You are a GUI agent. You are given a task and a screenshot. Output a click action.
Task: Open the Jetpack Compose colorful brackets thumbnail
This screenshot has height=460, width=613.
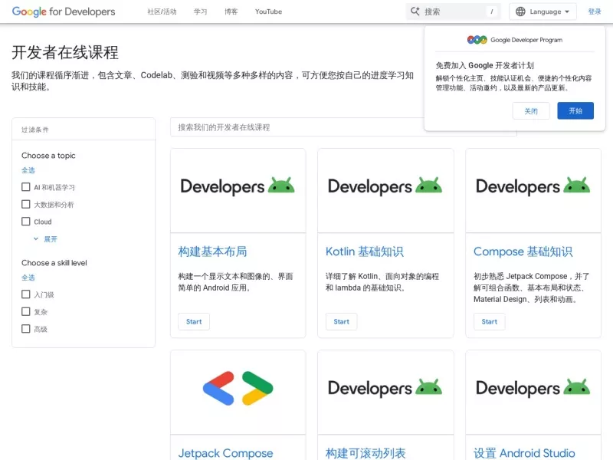[238, 393]
